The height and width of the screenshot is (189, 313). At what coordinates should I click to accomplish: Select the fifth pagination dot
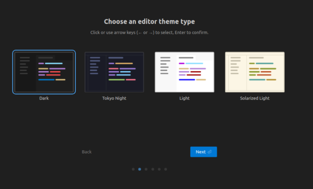pyautogui.click(x=159, y=169)
